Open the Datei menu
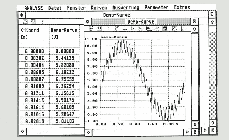Screen dimensions: 229x140 55,7
